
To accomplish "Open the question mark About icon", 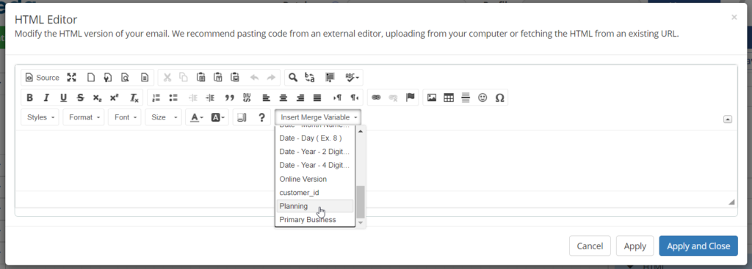I will tap(261, 117).
